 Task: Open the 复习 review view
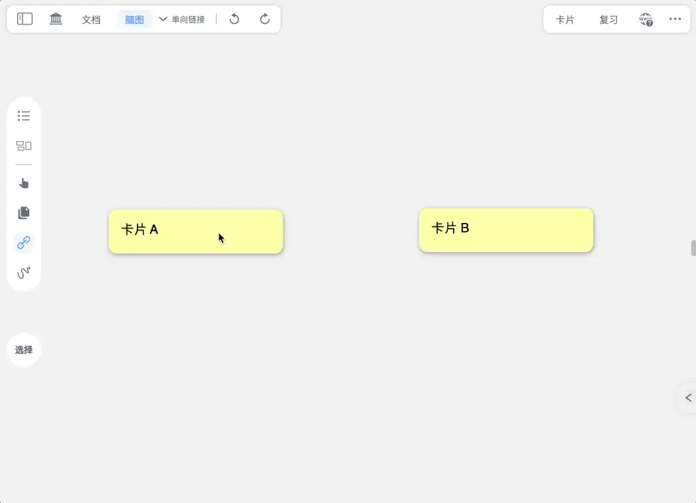point(609,20)
